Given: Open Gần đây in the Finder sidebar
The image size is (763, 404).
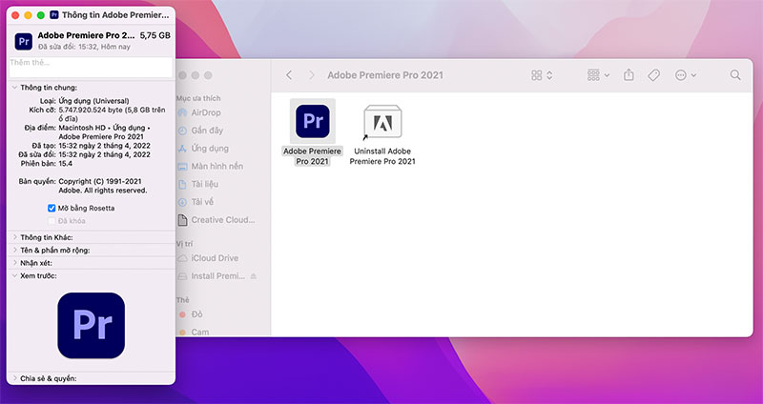Looking at the screenshot, I should tap(207, 131).
